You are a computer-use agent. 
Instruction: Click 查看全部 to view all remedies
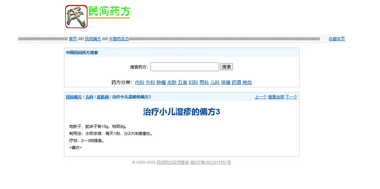click(276, 97)
